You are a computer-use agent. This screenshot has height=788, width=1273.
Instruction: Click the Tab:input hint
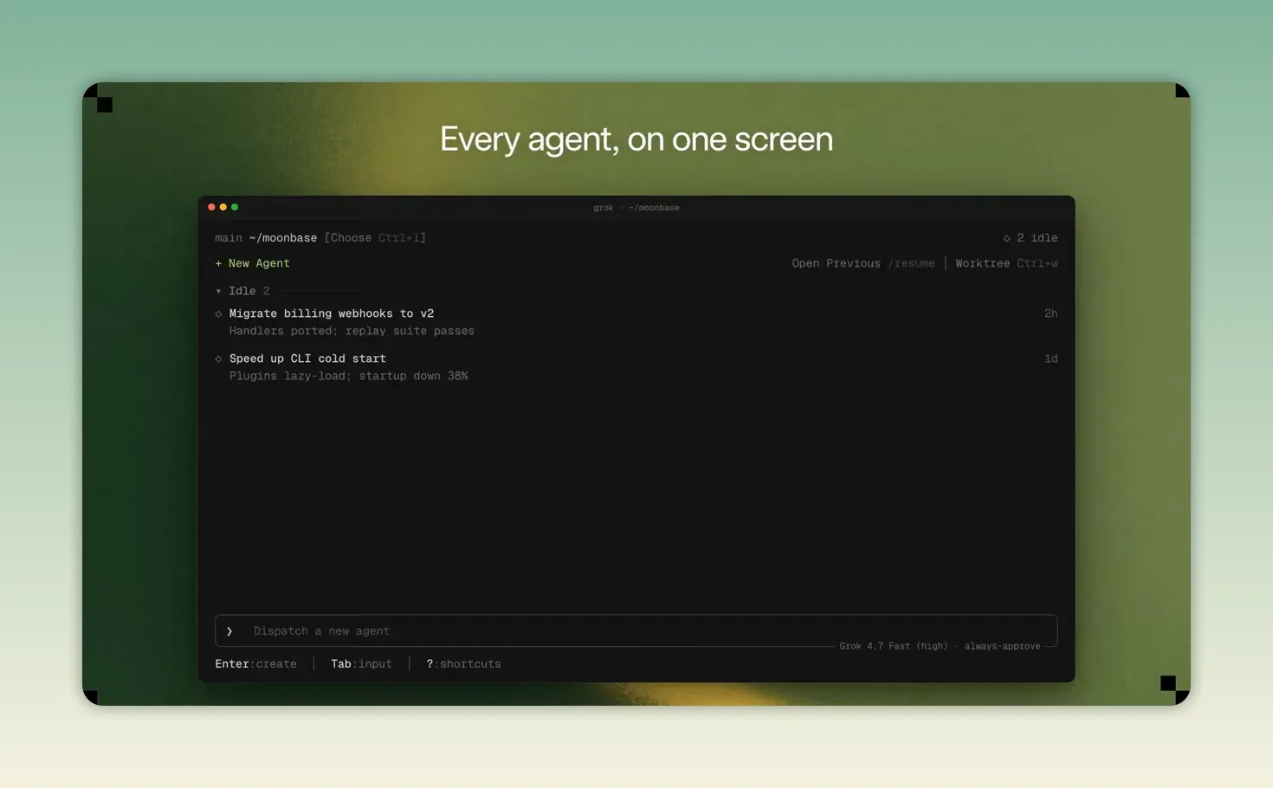361,664
